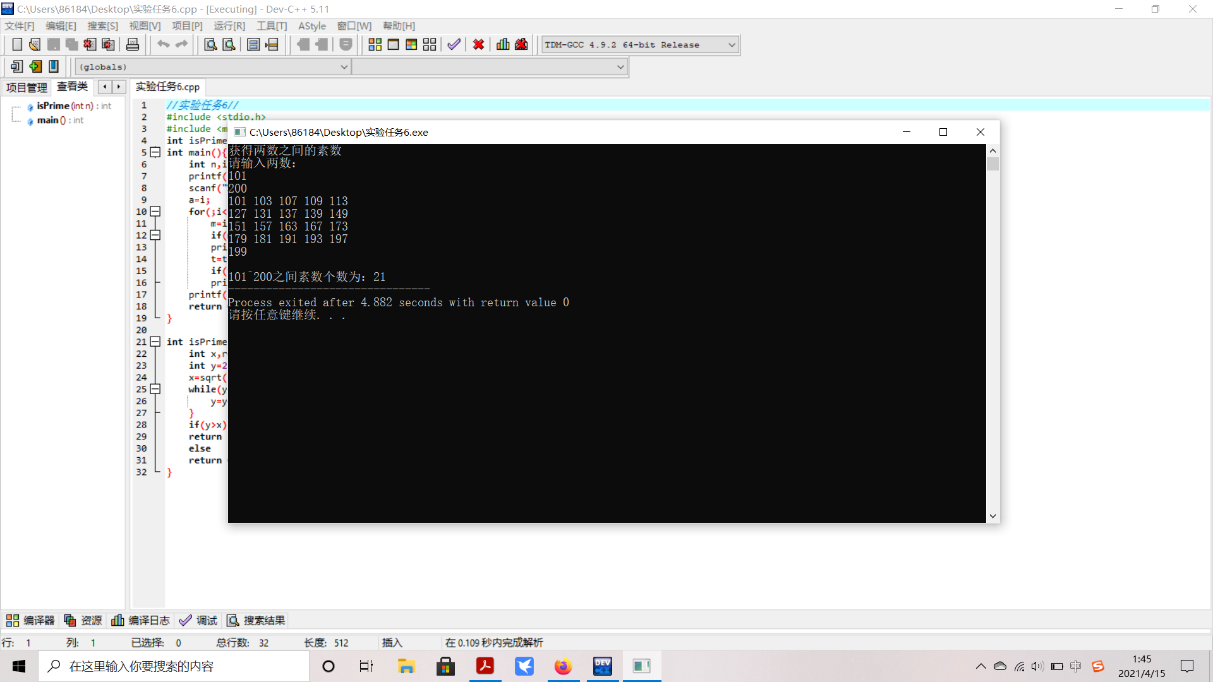Expand the (globals) scope dropdown
This screenshot has height=682, width=1213.
344,67
